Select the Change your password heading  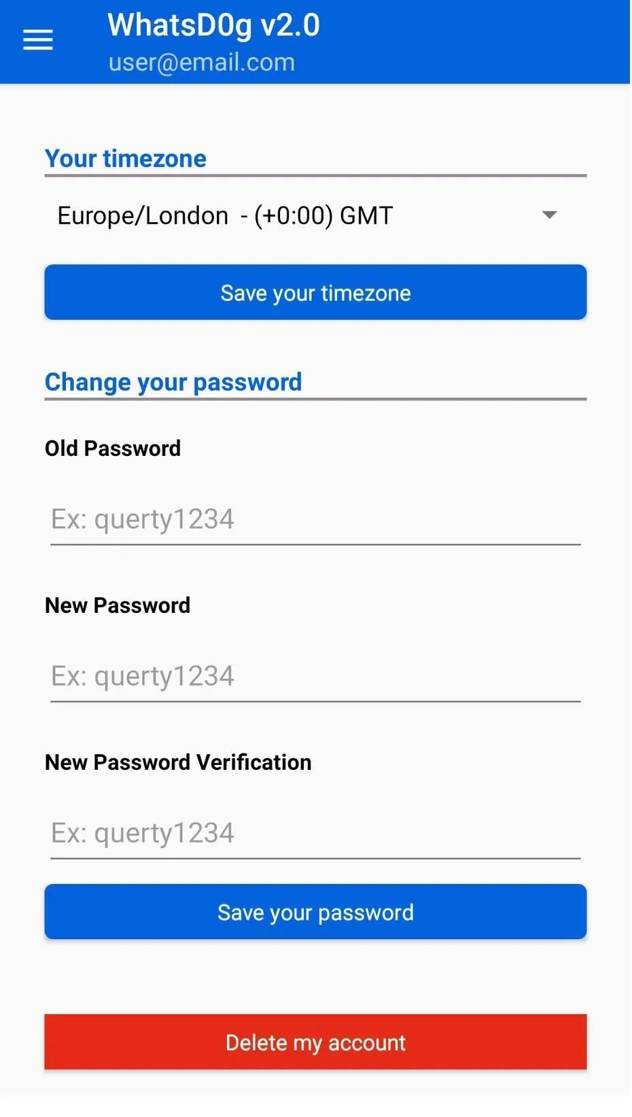click(173, 382)
